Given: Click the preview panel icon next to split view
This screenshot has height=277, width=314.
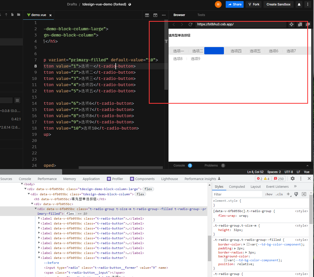Looking at the screenshot, I should [x=155, y=15].
